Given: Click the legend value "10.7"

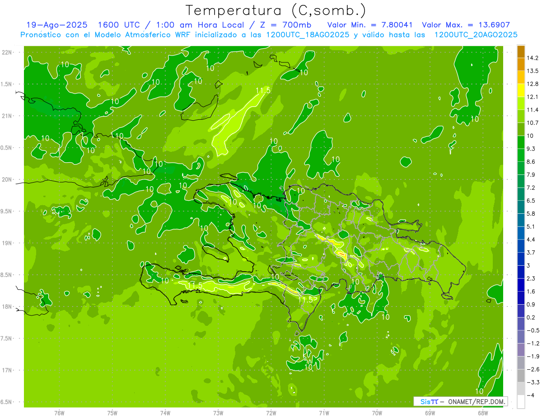Looking at the screenshot, I should [533, 123].
